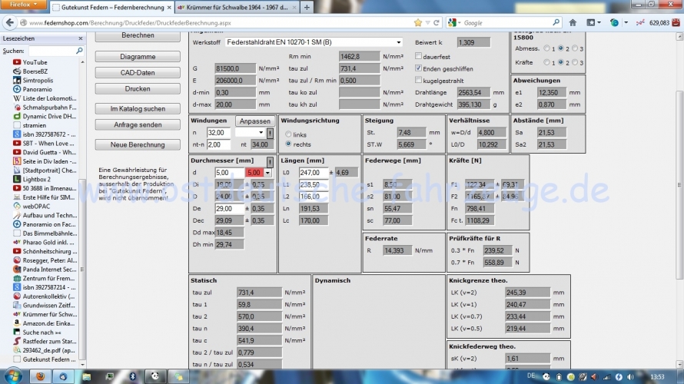Click the Bluetooth taskbar icon

(133, 376)
